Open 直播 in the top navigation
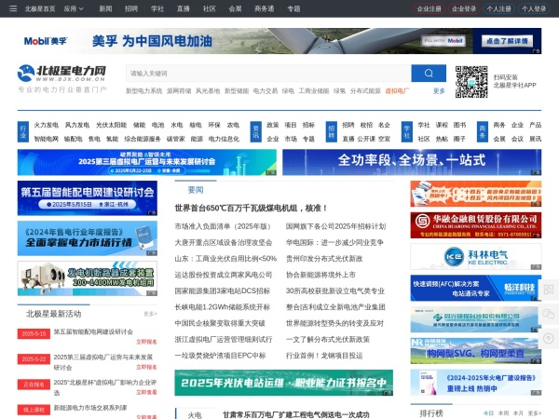The width and height of the screenshot is (559, 419). pos(184,8)
